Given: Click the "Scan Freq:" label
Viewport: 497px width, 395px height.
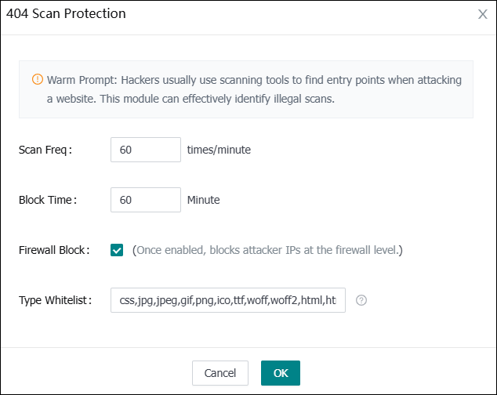Looking at the screenshot, I should (45, 150).
